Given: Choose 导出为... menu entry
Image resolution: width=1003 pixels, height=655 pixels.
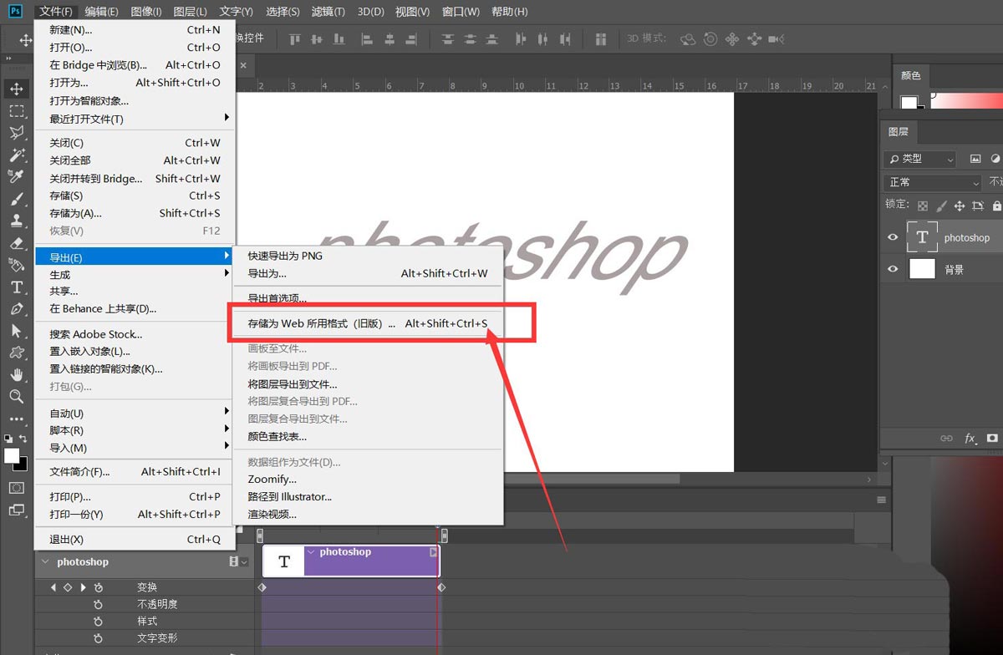Looking at the screenshot, I should 368,273.
